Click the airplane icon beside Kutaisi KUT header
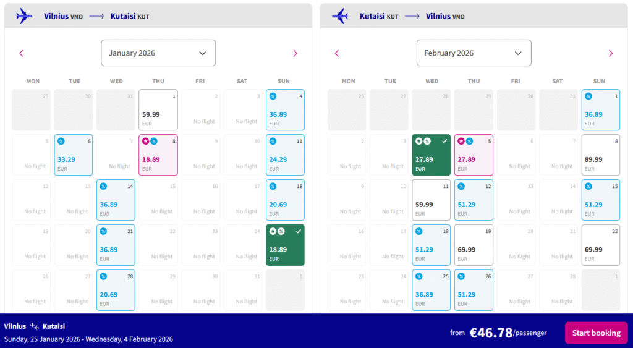 (x=340, y=16)
